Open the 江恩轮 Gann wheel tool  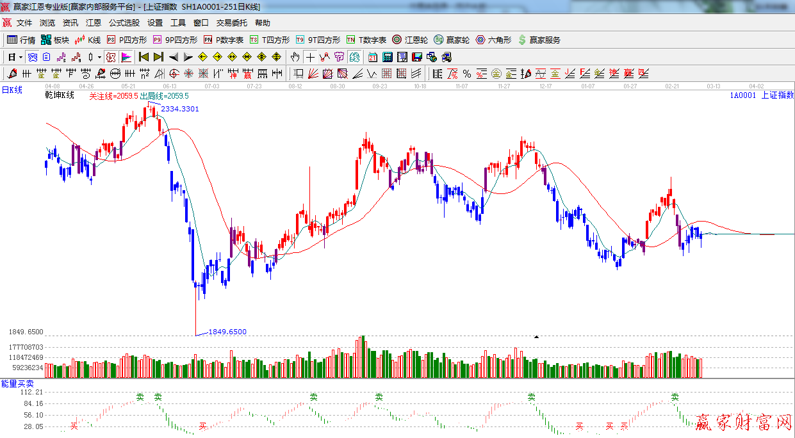(x=410, y=40)
